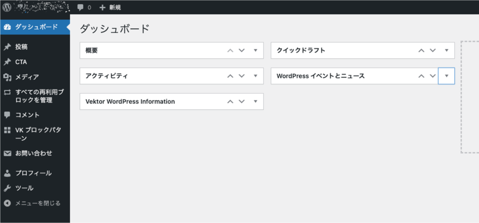
Task: Move Vektor WordPress Information panel up
Action: (230, 101)
